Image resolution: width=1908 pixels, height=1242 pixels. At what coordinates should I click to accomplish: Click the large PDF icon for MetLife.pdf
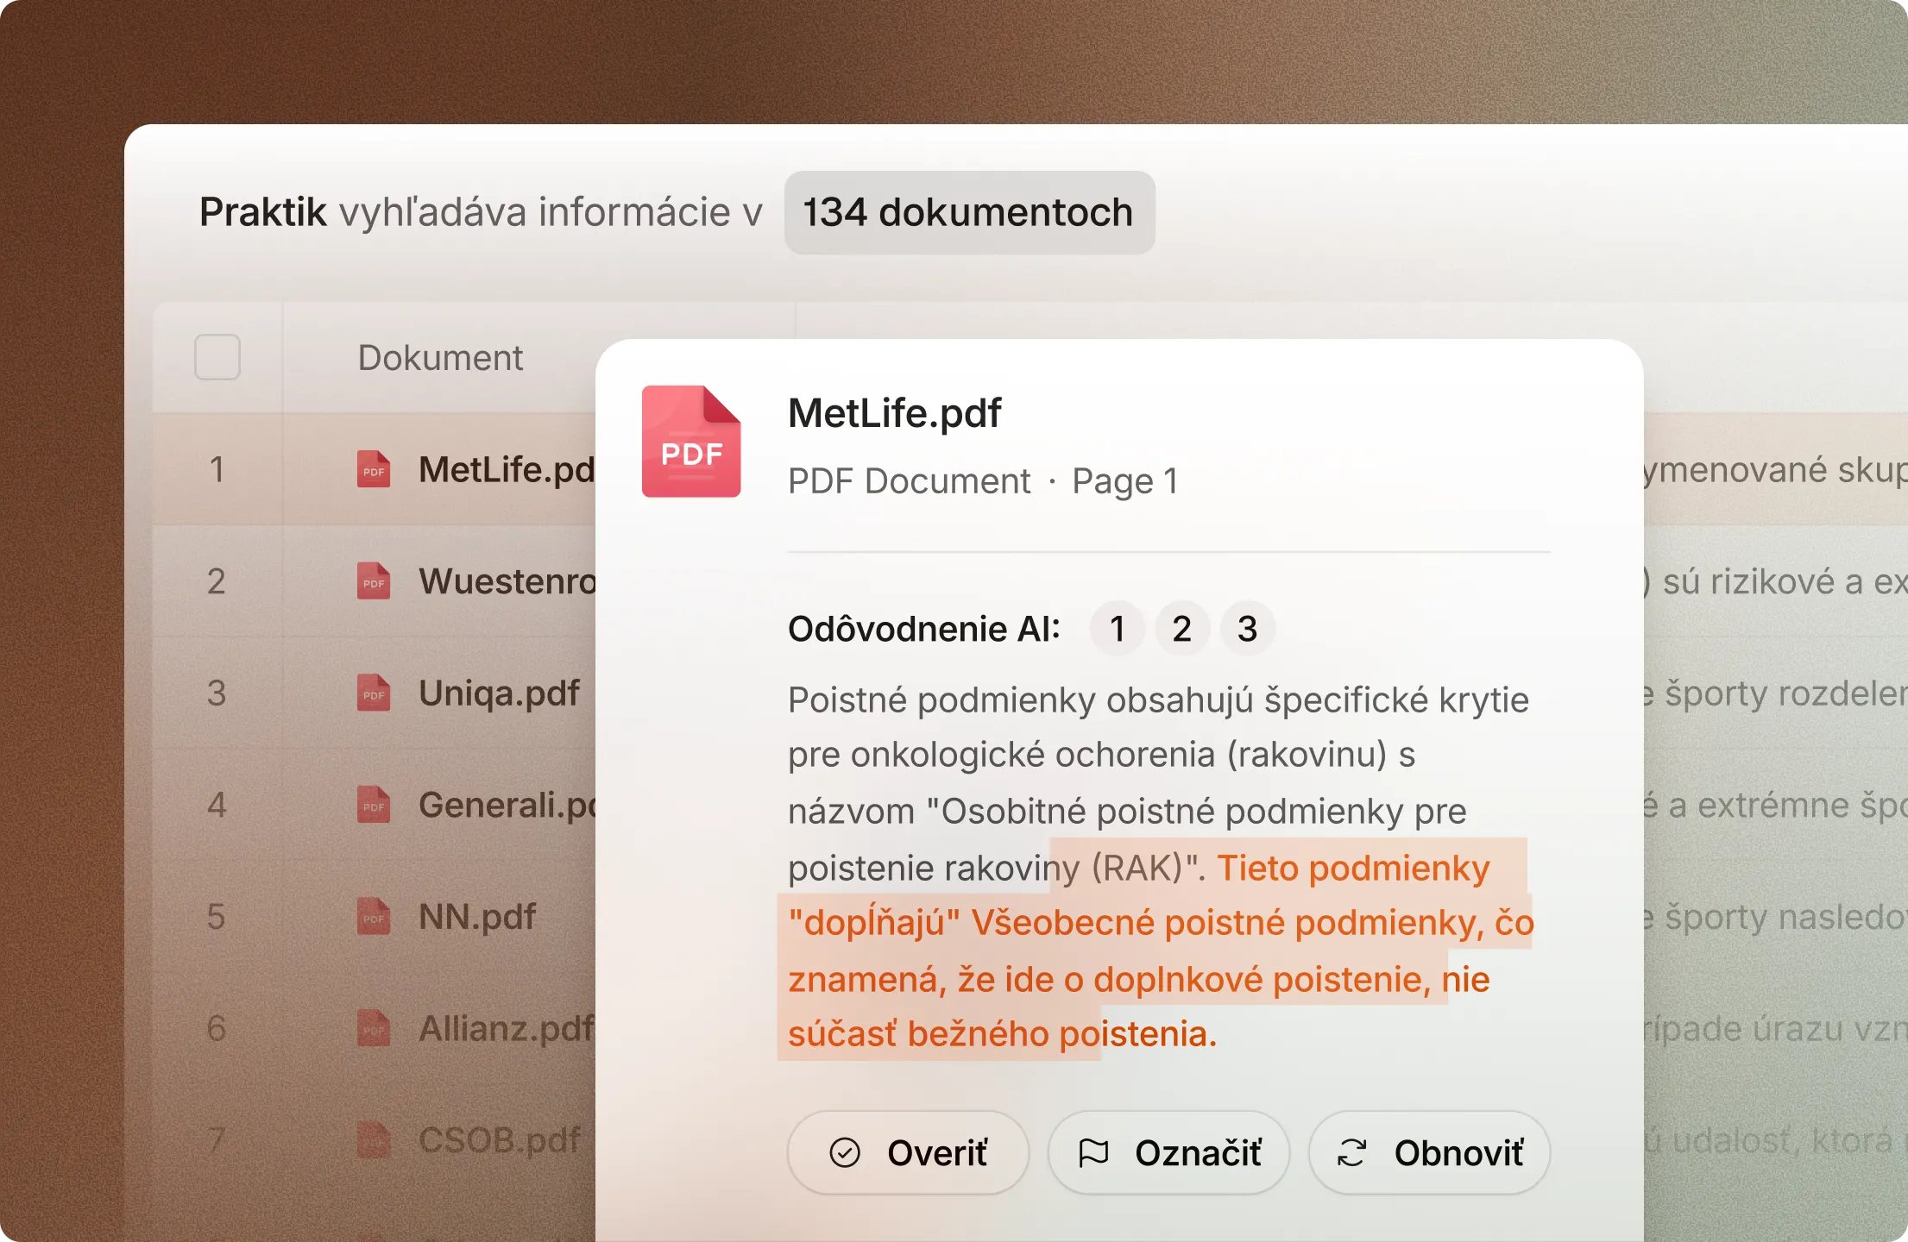tap(691, 441)
